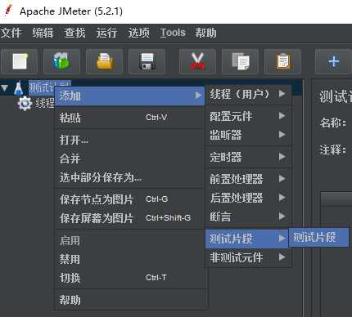Expand the 断言 submenu

[248, 217]
